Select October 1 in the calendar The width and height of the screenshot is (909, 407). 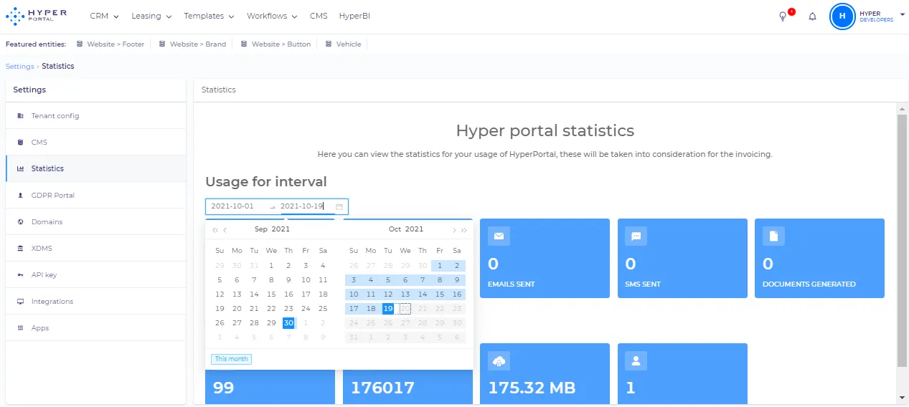[x=440, y=266]
